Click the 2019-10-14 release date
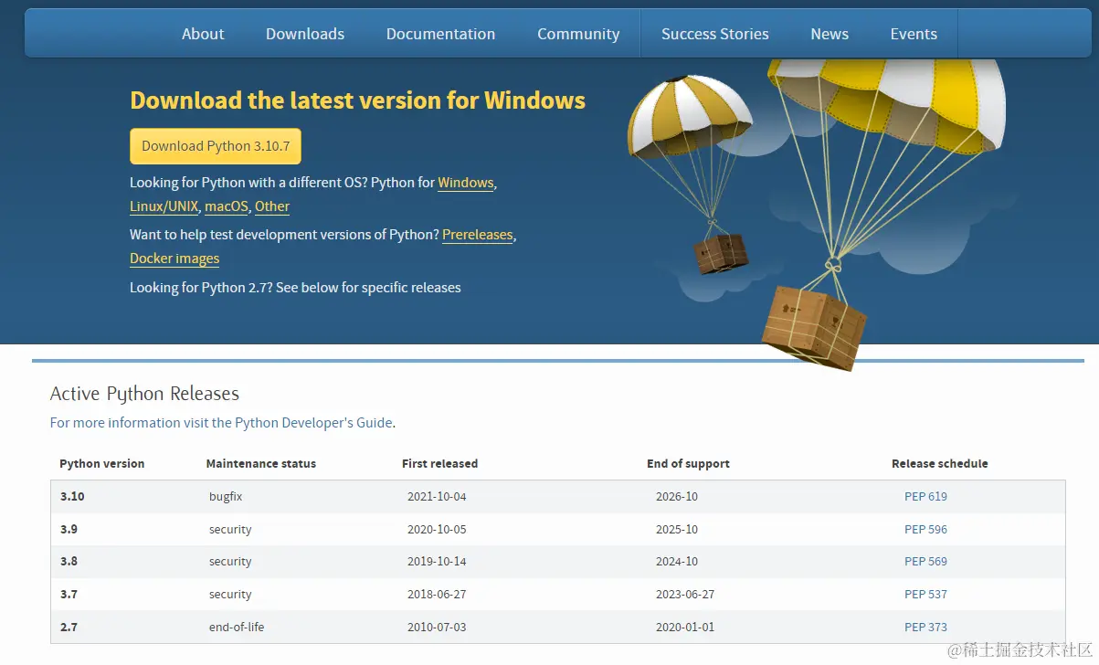 coord(437,562)
